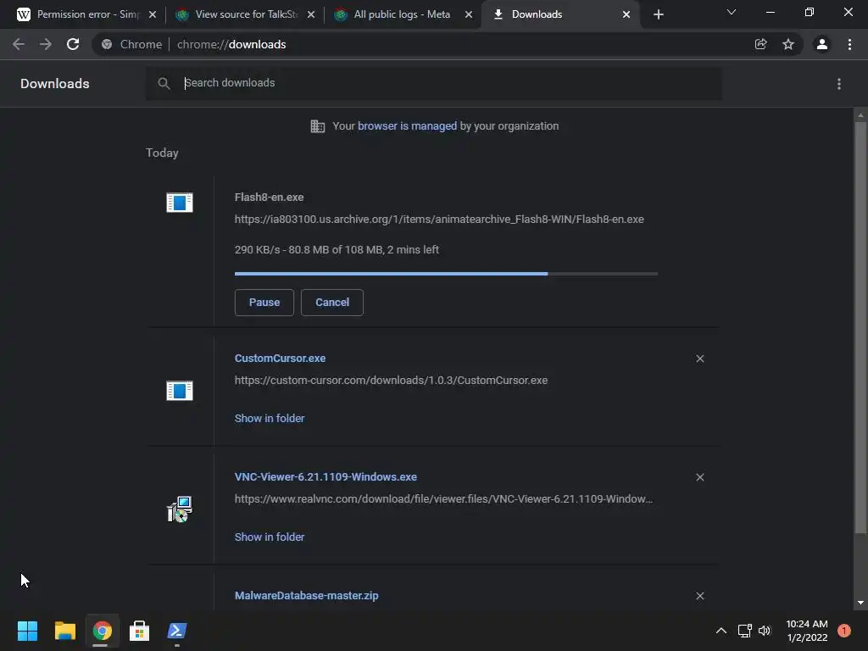868x651 pixels.
Task: Click the managed organization building icon
Action: pyautogui.click(x=318, y=126)
